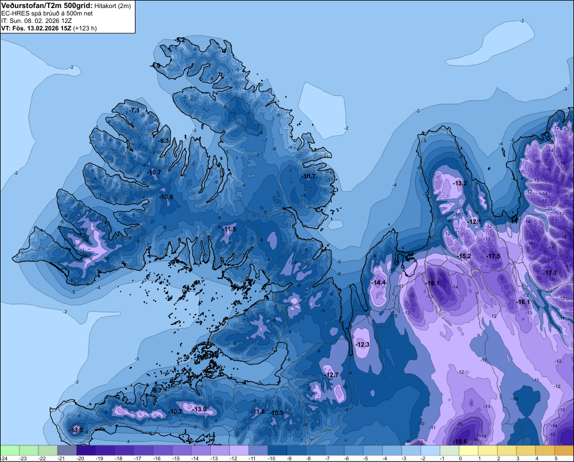The image size is (574, 462).
Task: Click the "-24" label on the legend scale
Action: coord(4,459)
